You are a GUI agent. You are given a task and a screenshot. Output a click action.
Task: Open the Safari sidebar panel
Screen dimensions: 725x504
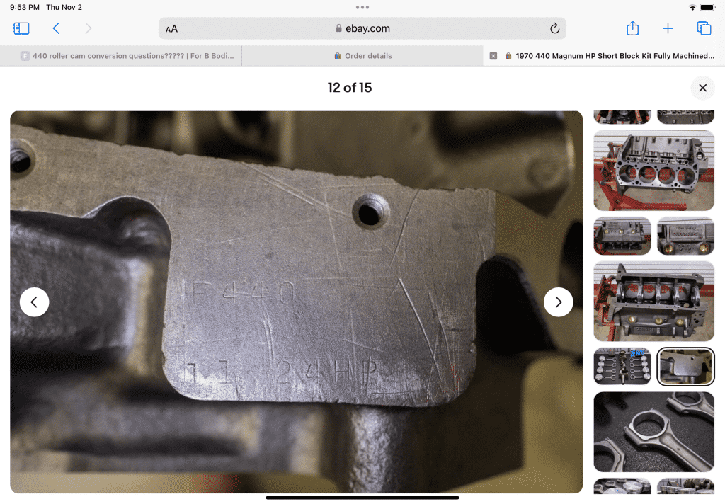click(21, 28)
